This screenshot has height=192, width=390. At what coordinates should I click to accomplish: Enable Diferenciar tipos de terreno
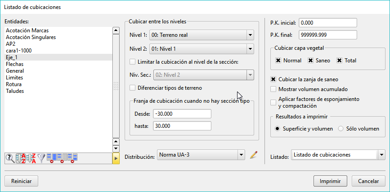tap(133, 87)
